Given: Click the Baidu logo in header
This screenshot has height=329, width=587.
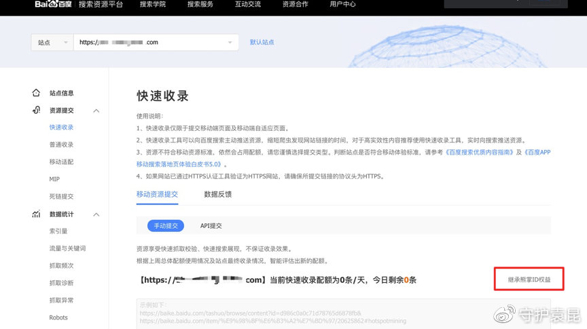Looking at the screenshot, I should [53, 4].
